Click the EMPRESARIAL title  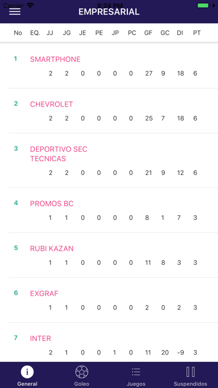pos(109,12)
